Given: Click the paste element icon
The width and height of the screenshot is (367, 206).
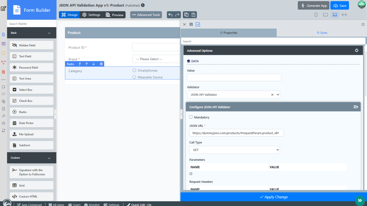Looking at the screenshot, I should point(194,15).
